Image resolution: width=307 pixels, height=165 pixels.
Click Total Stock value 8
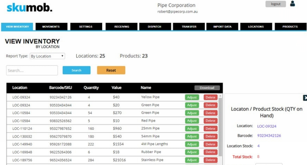(x=258, y=157)
